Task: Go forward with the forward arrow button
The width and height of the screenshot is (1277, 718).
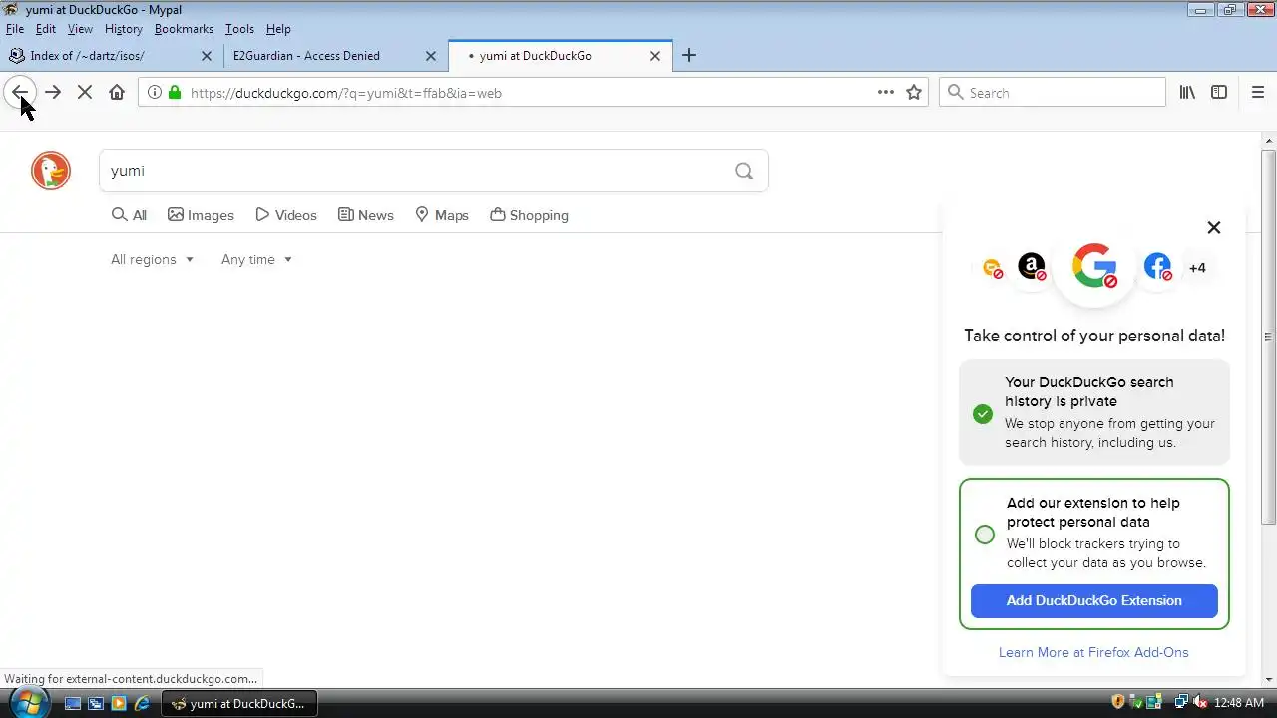Action: (53, 92)
